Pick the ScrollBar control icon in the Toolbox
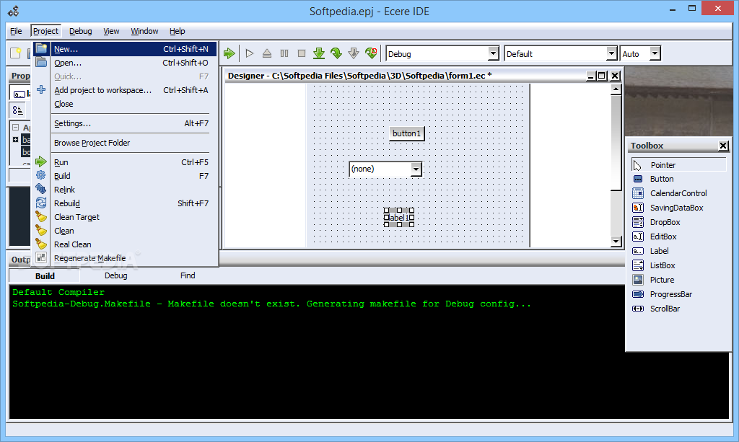The width and height of the screenshot is (739, 442). tap(638, 309)
